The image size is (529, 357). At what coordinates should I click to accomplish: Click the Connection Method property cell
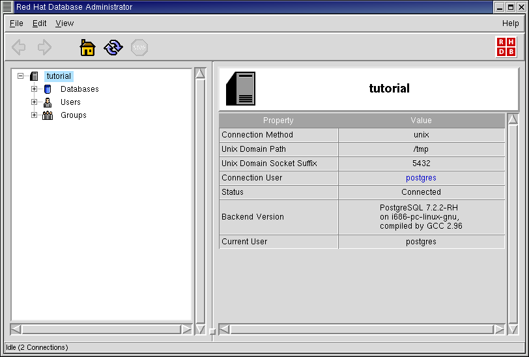tap(279, 135)
